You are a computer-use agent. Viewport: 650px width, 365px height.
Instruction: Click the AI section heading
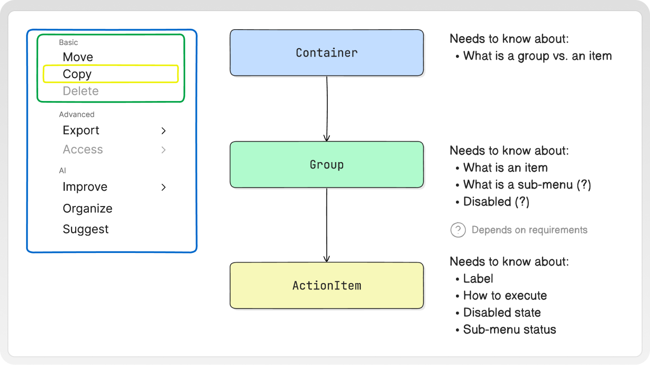point(62,171)
